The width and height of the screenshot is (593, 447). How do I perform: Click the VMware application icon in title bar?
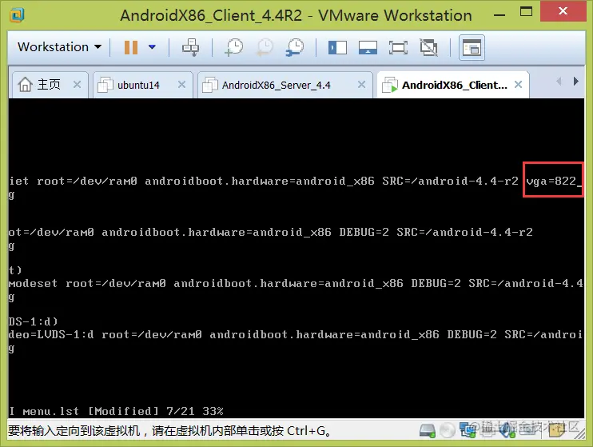tap(17, 14)
